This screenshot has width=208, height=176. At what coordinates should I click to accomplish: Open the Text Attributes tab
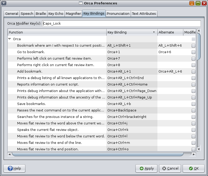point(144,14)
